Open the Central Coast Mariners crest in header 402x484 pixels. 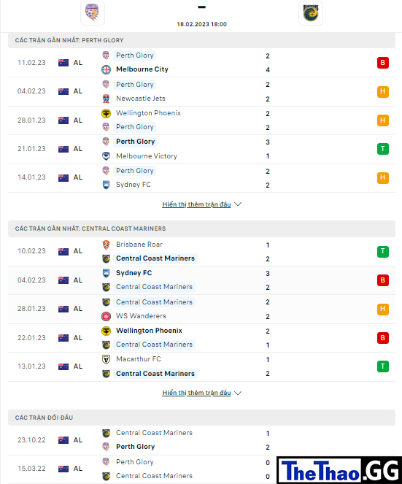(x=311, y=13)
